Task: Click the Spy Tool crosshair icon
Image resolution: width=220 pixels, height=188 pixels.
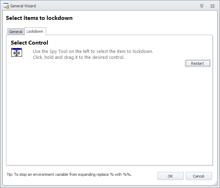Action: point(16,53)
